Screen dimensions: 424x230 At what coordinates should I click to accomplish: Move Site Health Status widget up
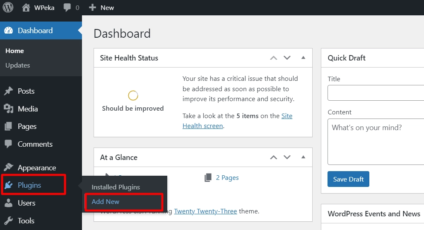(274, 58)
